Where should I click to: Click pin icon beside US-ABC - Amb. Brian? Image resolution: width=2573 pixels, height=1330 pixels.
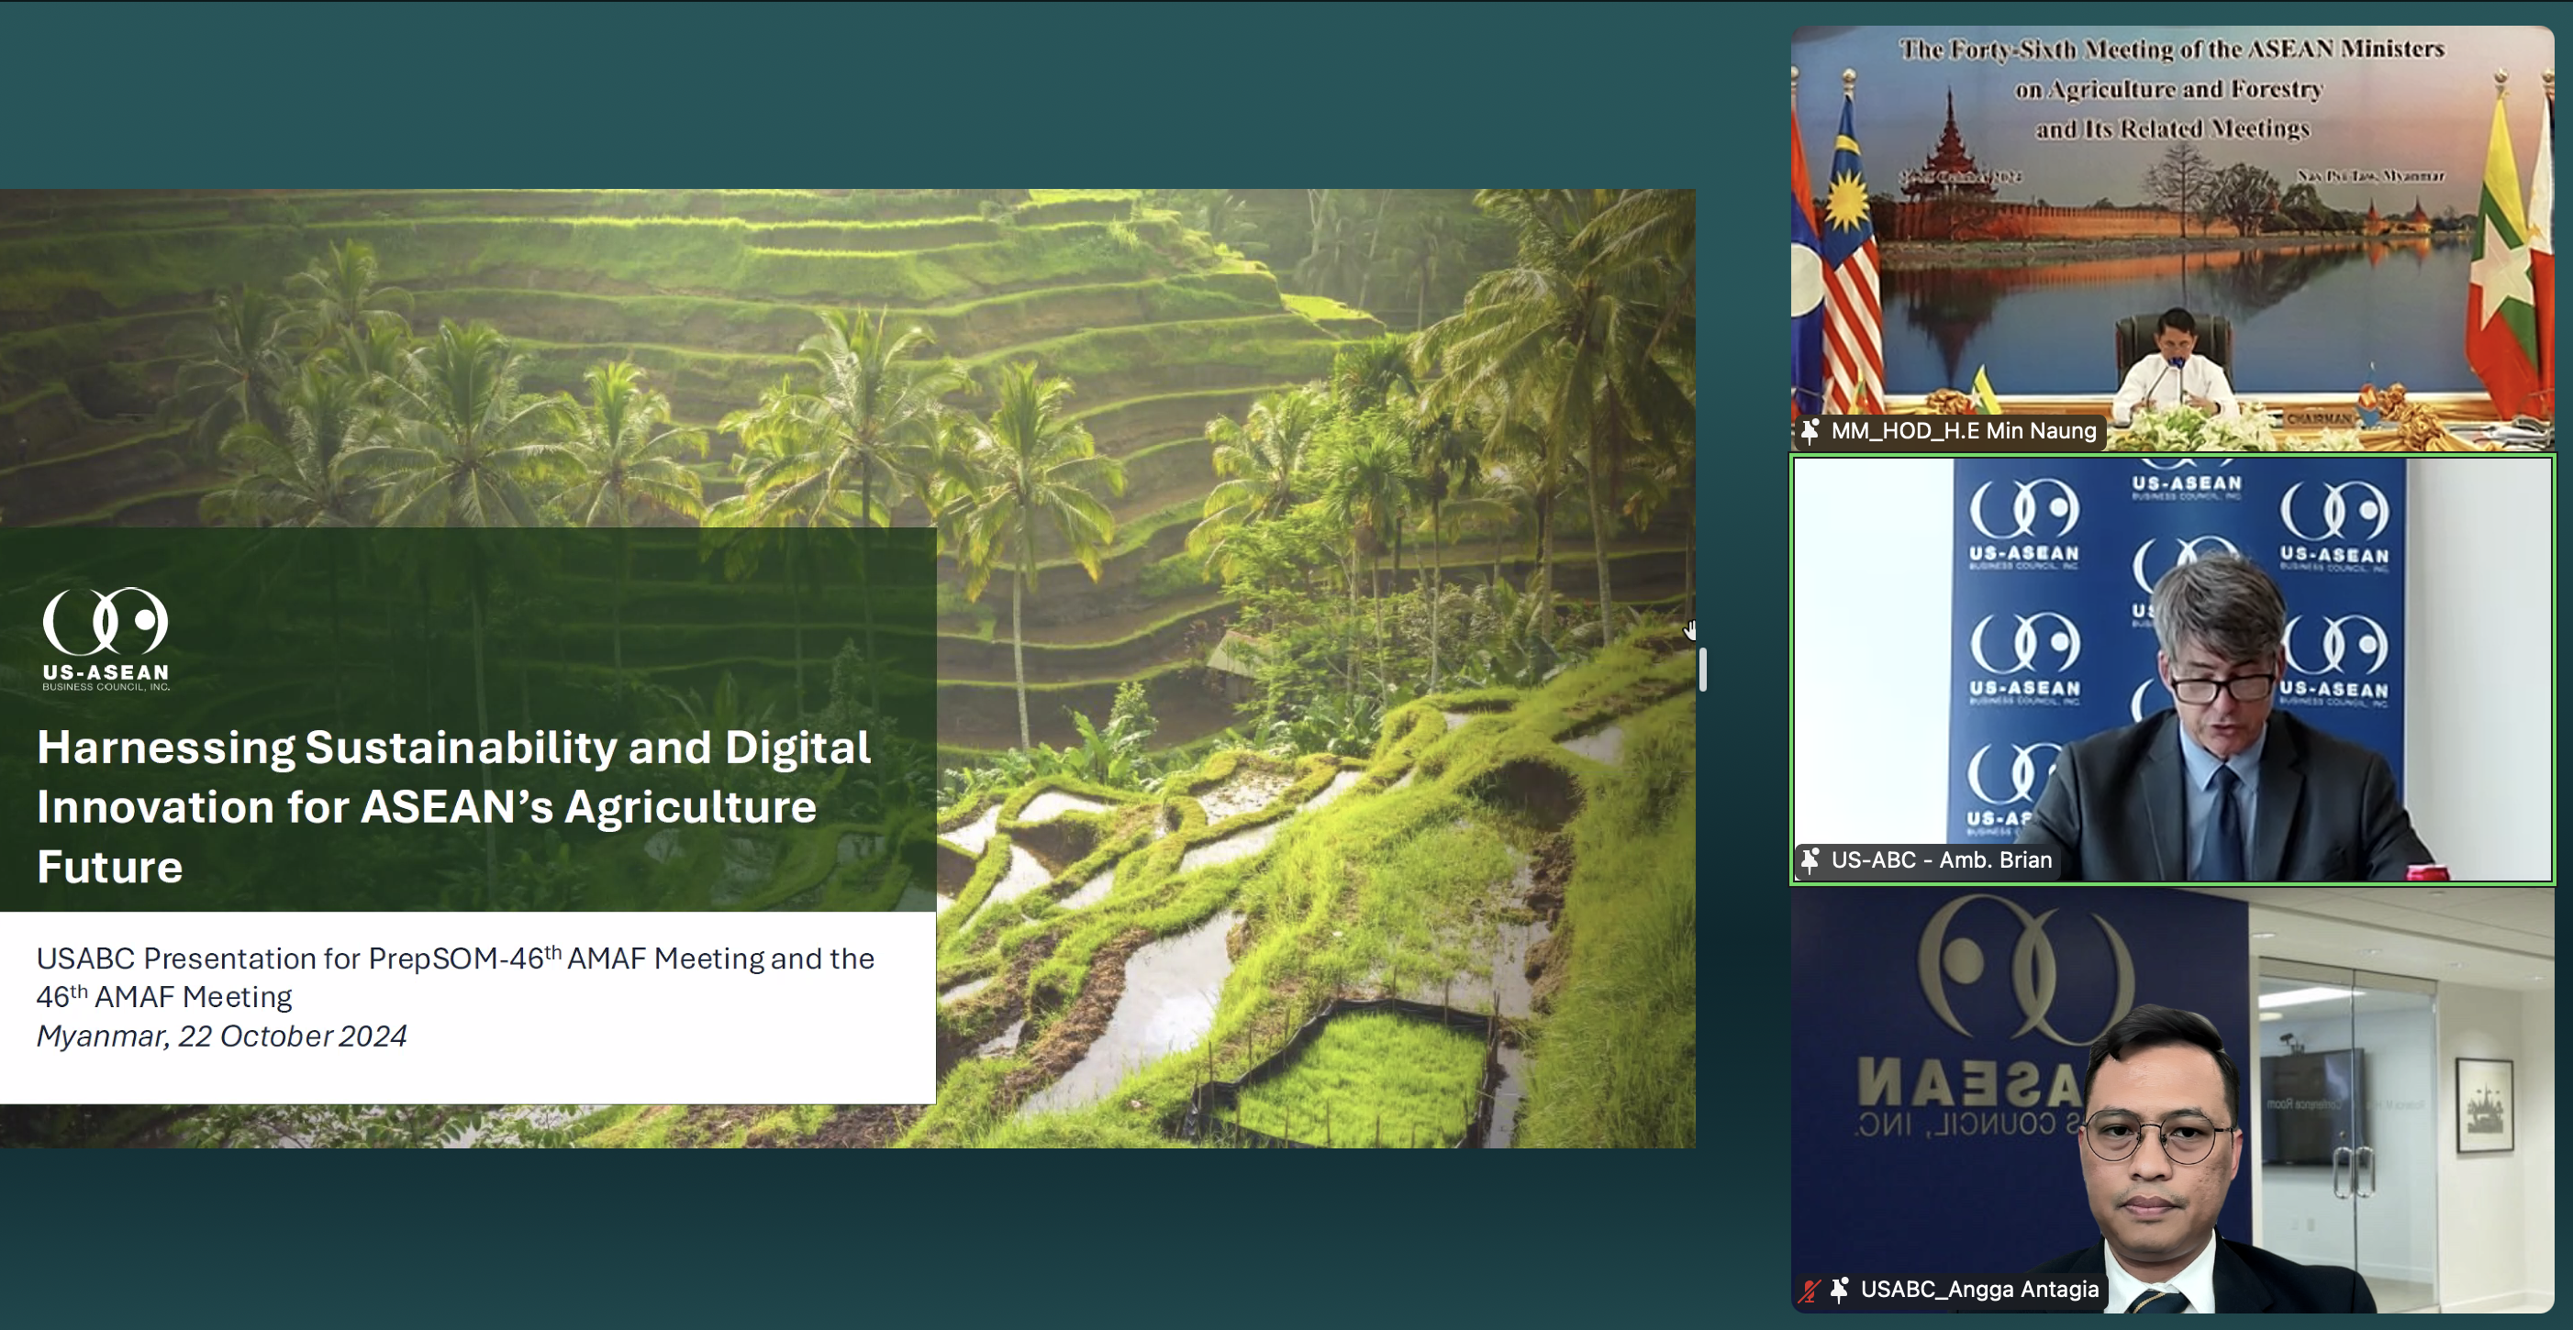point(1810,859)
